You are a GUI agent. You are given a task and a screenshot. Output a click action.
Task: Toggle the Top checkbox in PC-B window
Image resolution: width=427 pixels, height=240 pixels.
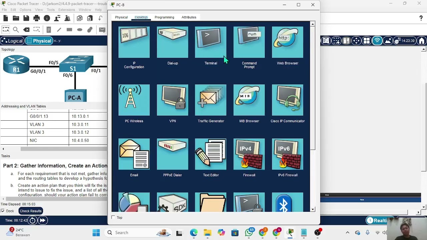pos(113,217)
